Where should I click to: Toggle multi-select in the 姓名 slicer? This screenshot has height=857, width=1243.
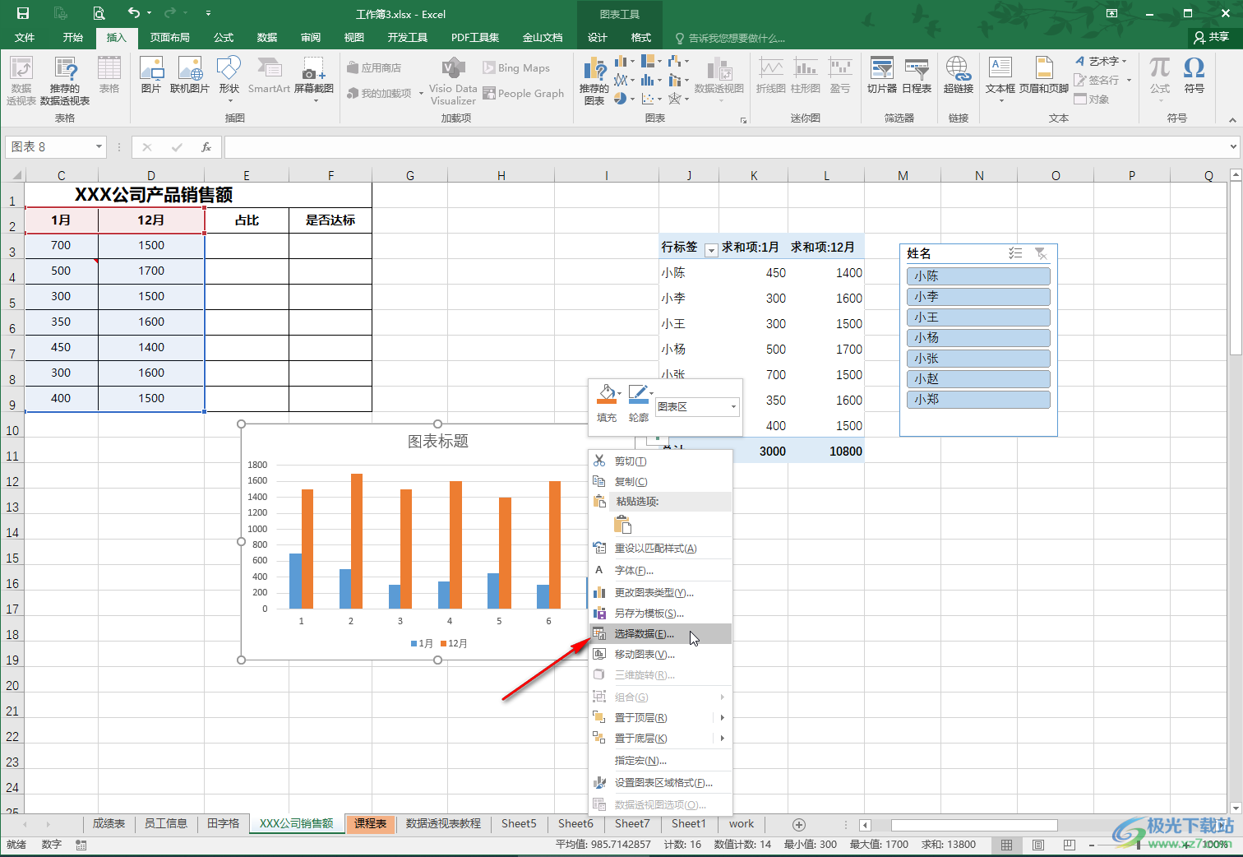click(x=1015, y=253)
